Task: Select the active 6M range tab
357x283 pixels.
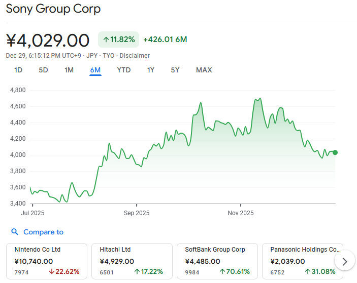Action: point(95,70)
